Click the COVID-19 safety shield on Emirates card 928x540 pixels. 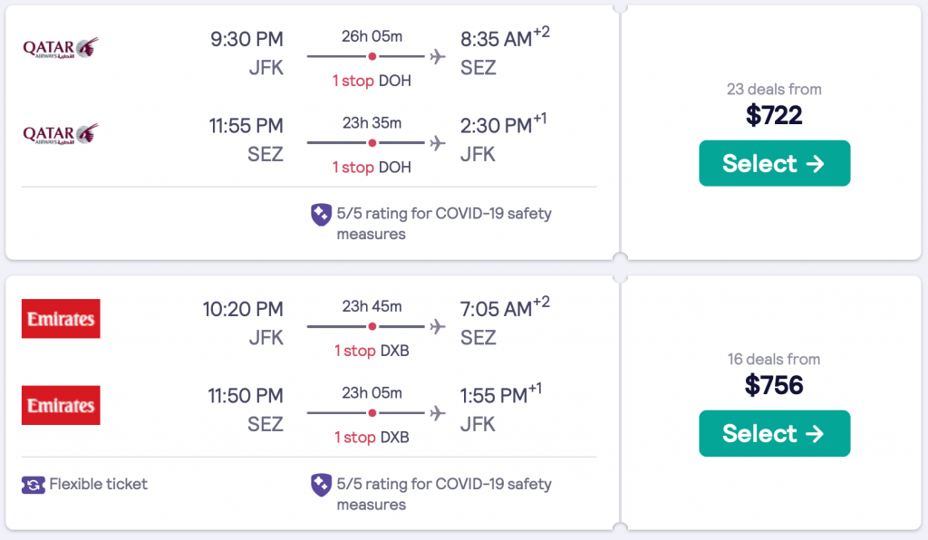point(321,485)
